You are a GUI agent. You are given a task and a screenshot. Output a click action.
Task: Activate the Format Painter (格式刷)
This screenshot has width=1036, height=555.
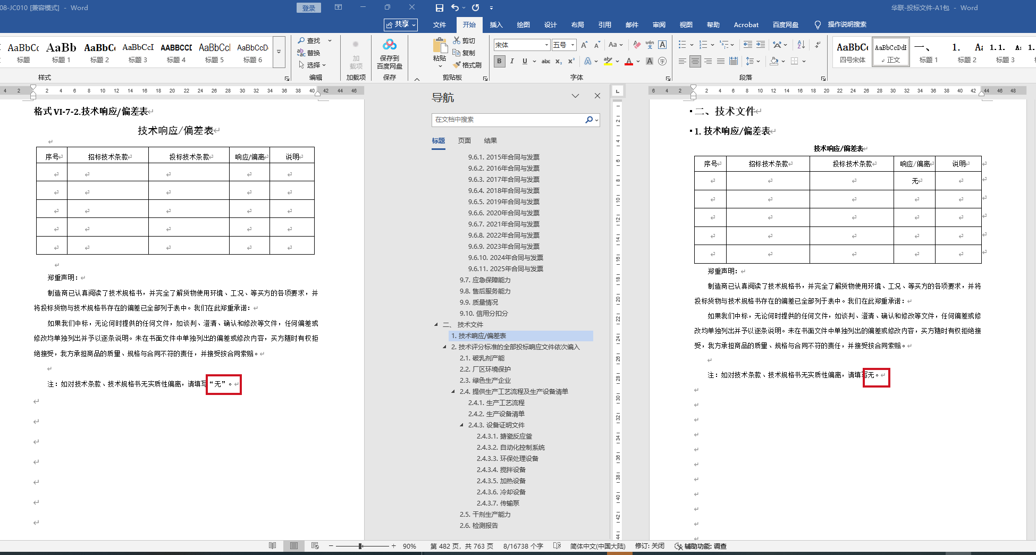467,65
